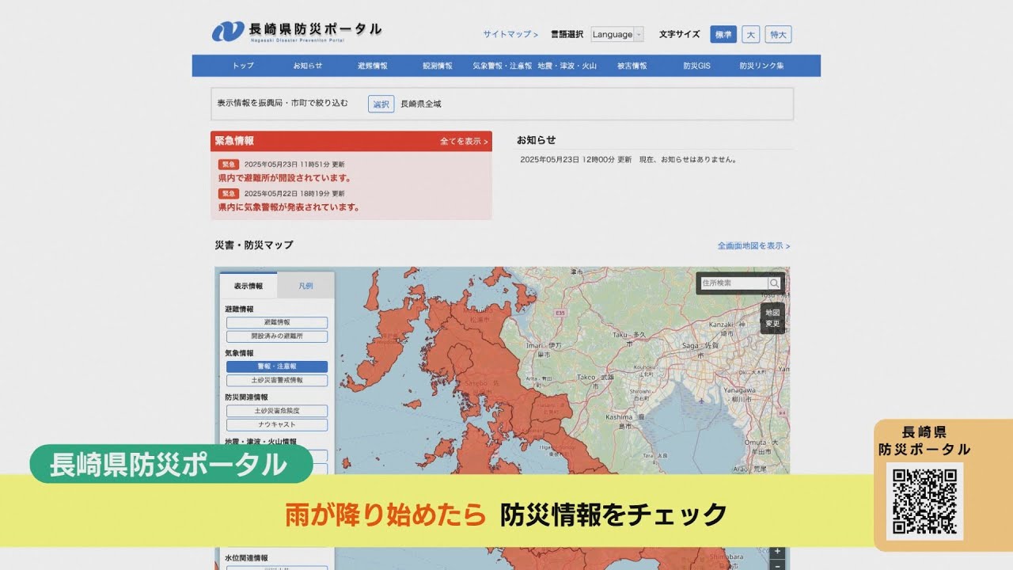The height and width of the screenshot is (570, 1013).
Task: Zoom in the map with plus button
Action: [x=777, y=551]
